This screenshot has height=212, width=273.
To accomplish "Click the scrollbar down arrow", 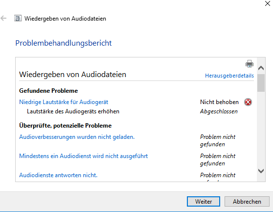I will click(261, 171).
